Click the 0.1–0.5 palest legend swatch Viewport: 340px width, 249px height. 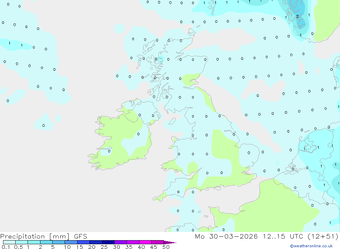point(9,242)
